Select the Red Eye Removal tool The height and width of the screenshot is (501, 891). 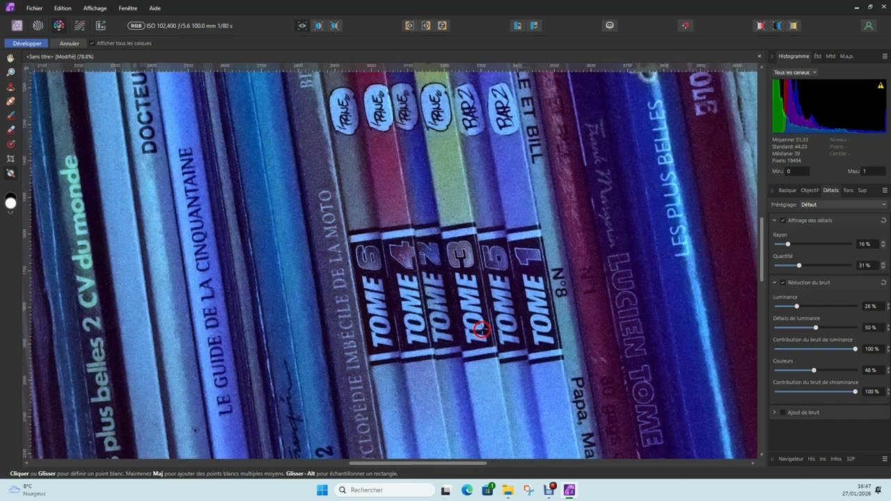pyautogui.click(x=10, y=87)
